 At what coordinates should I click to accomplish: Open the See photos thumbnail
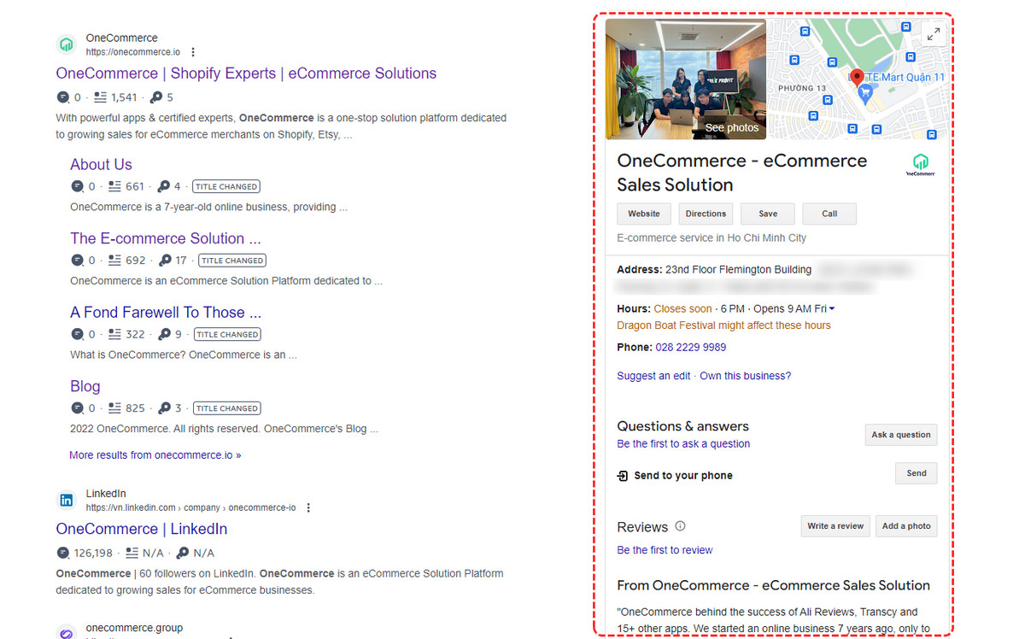point(686,79)
